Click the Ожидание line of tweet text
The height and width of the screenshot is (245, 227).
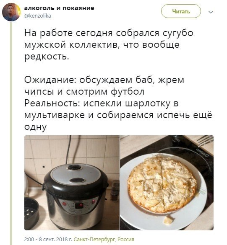(104, 85)
